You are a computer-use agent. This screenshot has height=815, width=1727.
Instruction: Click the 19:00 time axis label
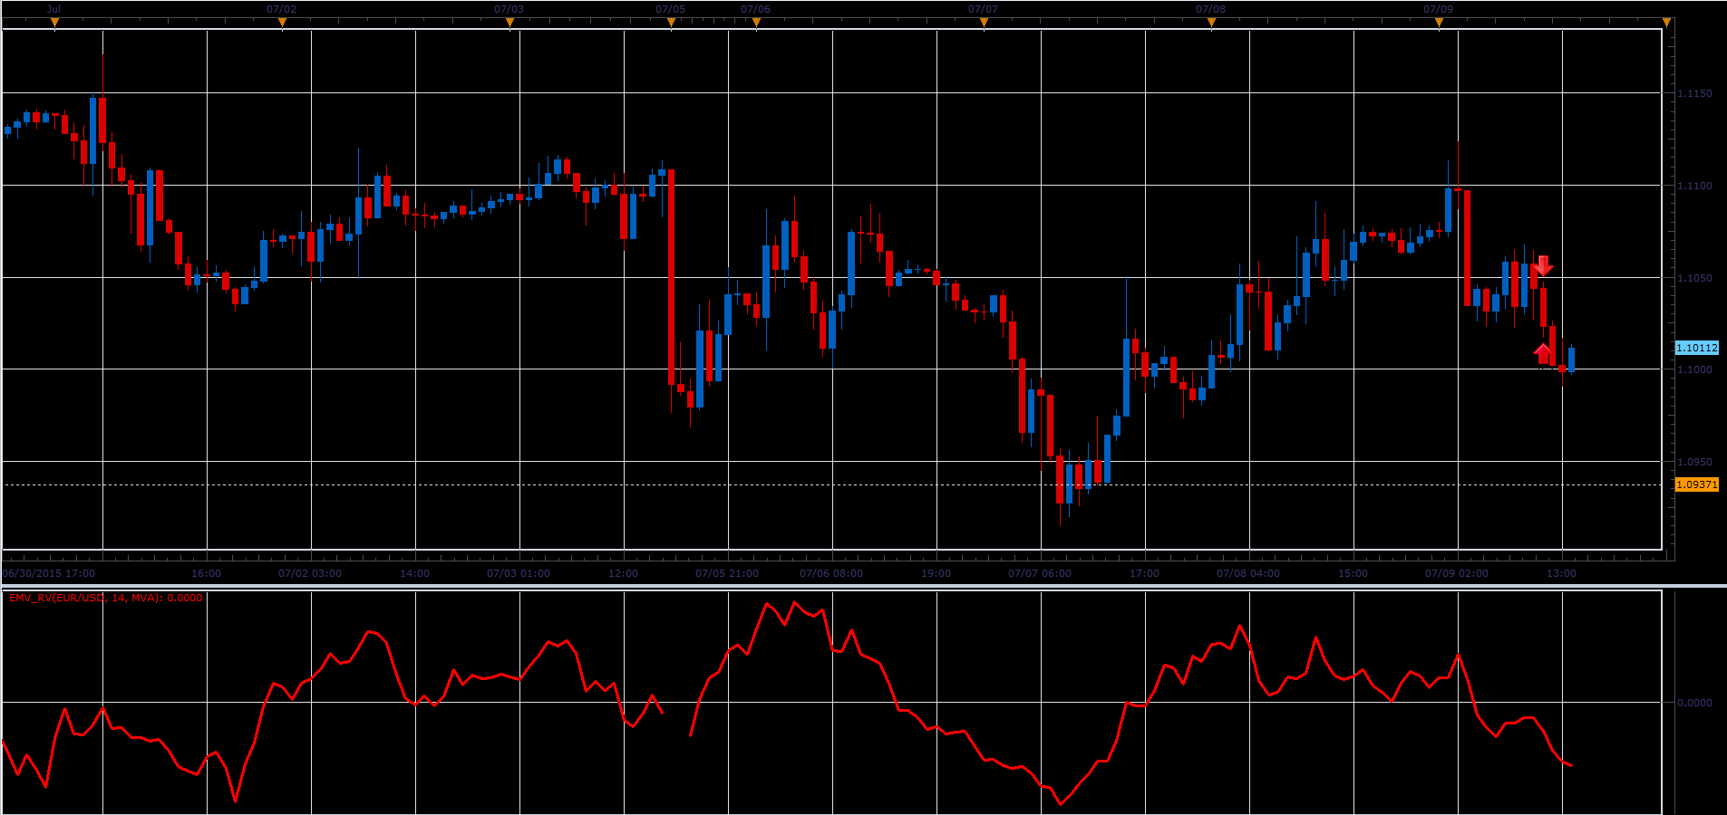(936, 573)
